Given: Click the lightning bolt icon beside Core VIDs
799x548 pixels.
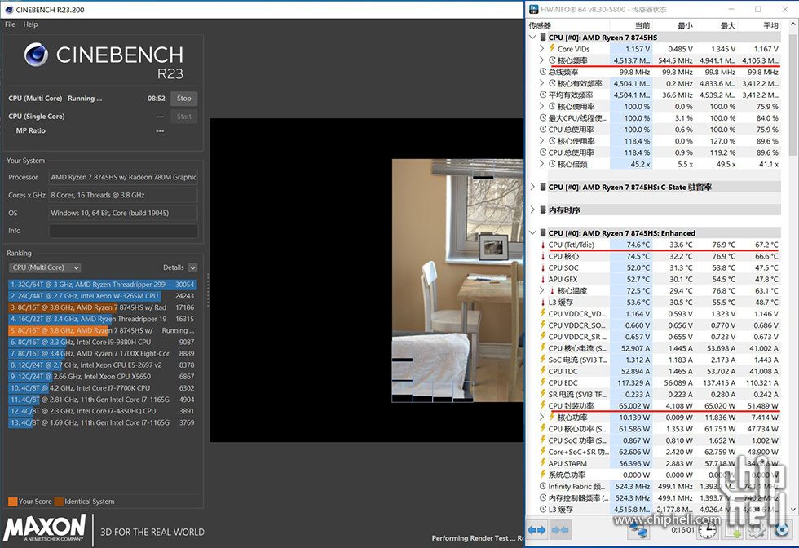Looking at the screenshot, I should pyautogui.click(x=552, y=48).
